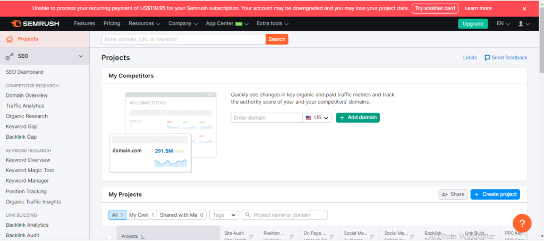Image resolution: width=544 pixels, height=241 pixels.
Task: Open the Pricing page
Action: (x=112, y=23)
